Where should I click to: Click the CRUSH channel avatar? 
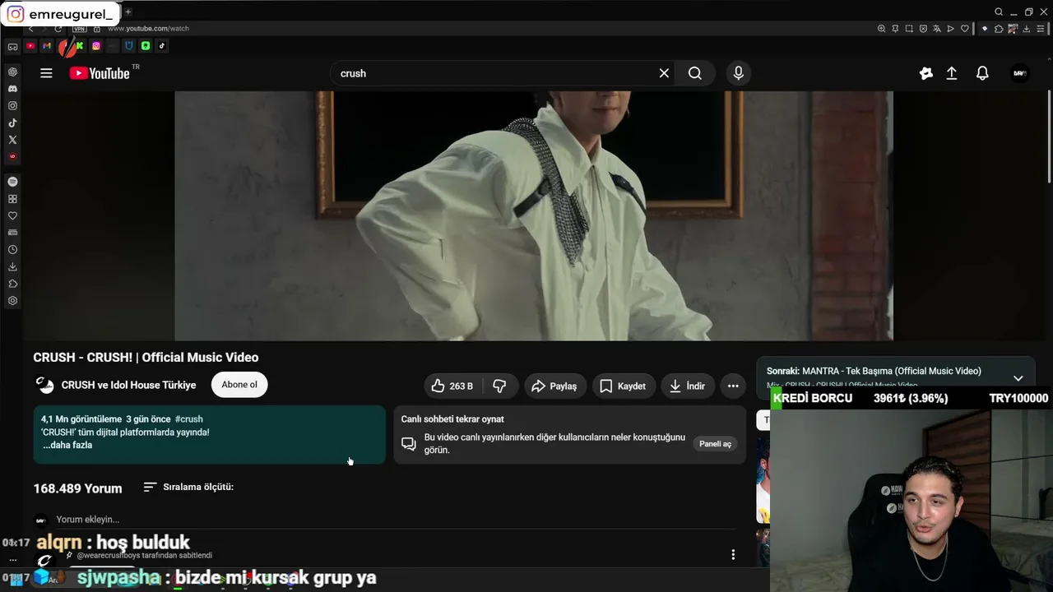coord(44,385)
